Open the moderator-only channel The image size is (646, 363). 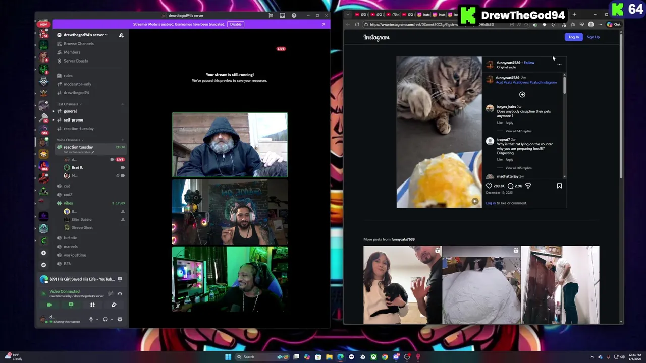click(x=77, y=84)
